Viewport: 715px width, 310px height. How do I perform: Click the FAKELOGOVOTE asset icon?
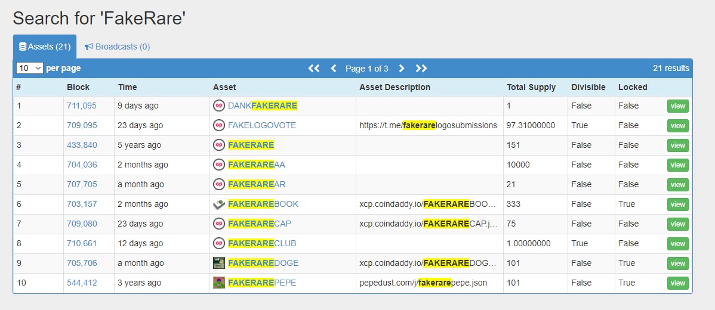click(219, 125)
